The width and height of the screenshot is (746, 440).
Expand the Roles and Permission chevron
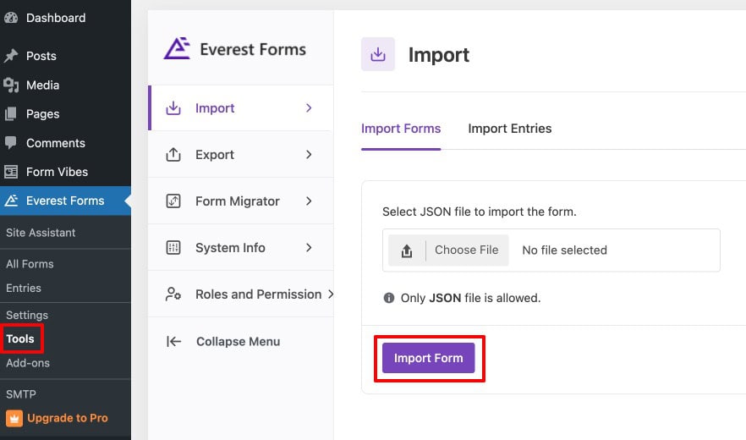pyautogui.click(x=331, y=294)
